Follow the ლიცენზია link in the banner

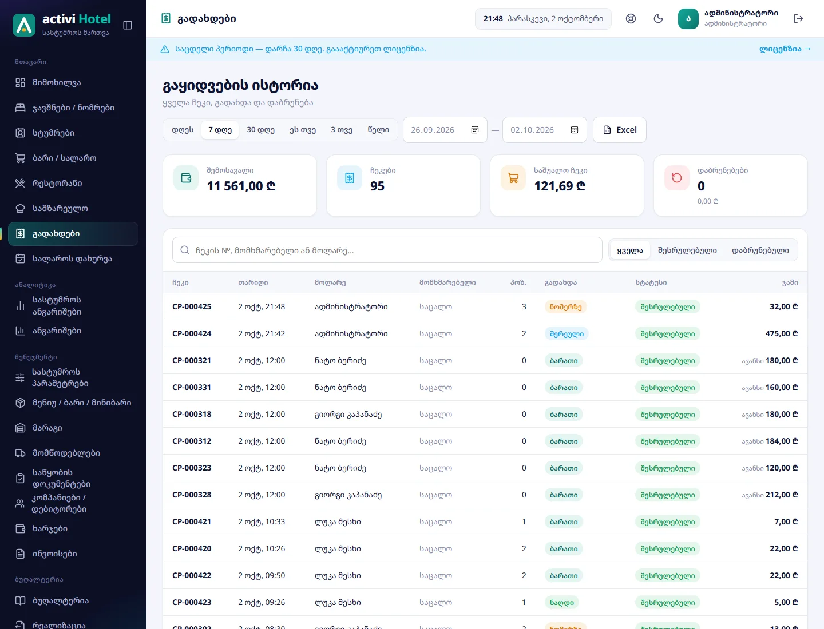click(x=785, y=49)
